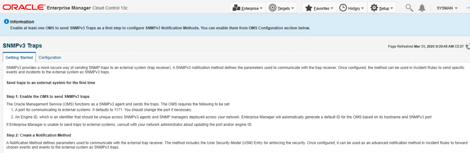Click the 'Enable at least one OMS' message
The width and height of the screenshot is (470, 153).
click(160, 28)
